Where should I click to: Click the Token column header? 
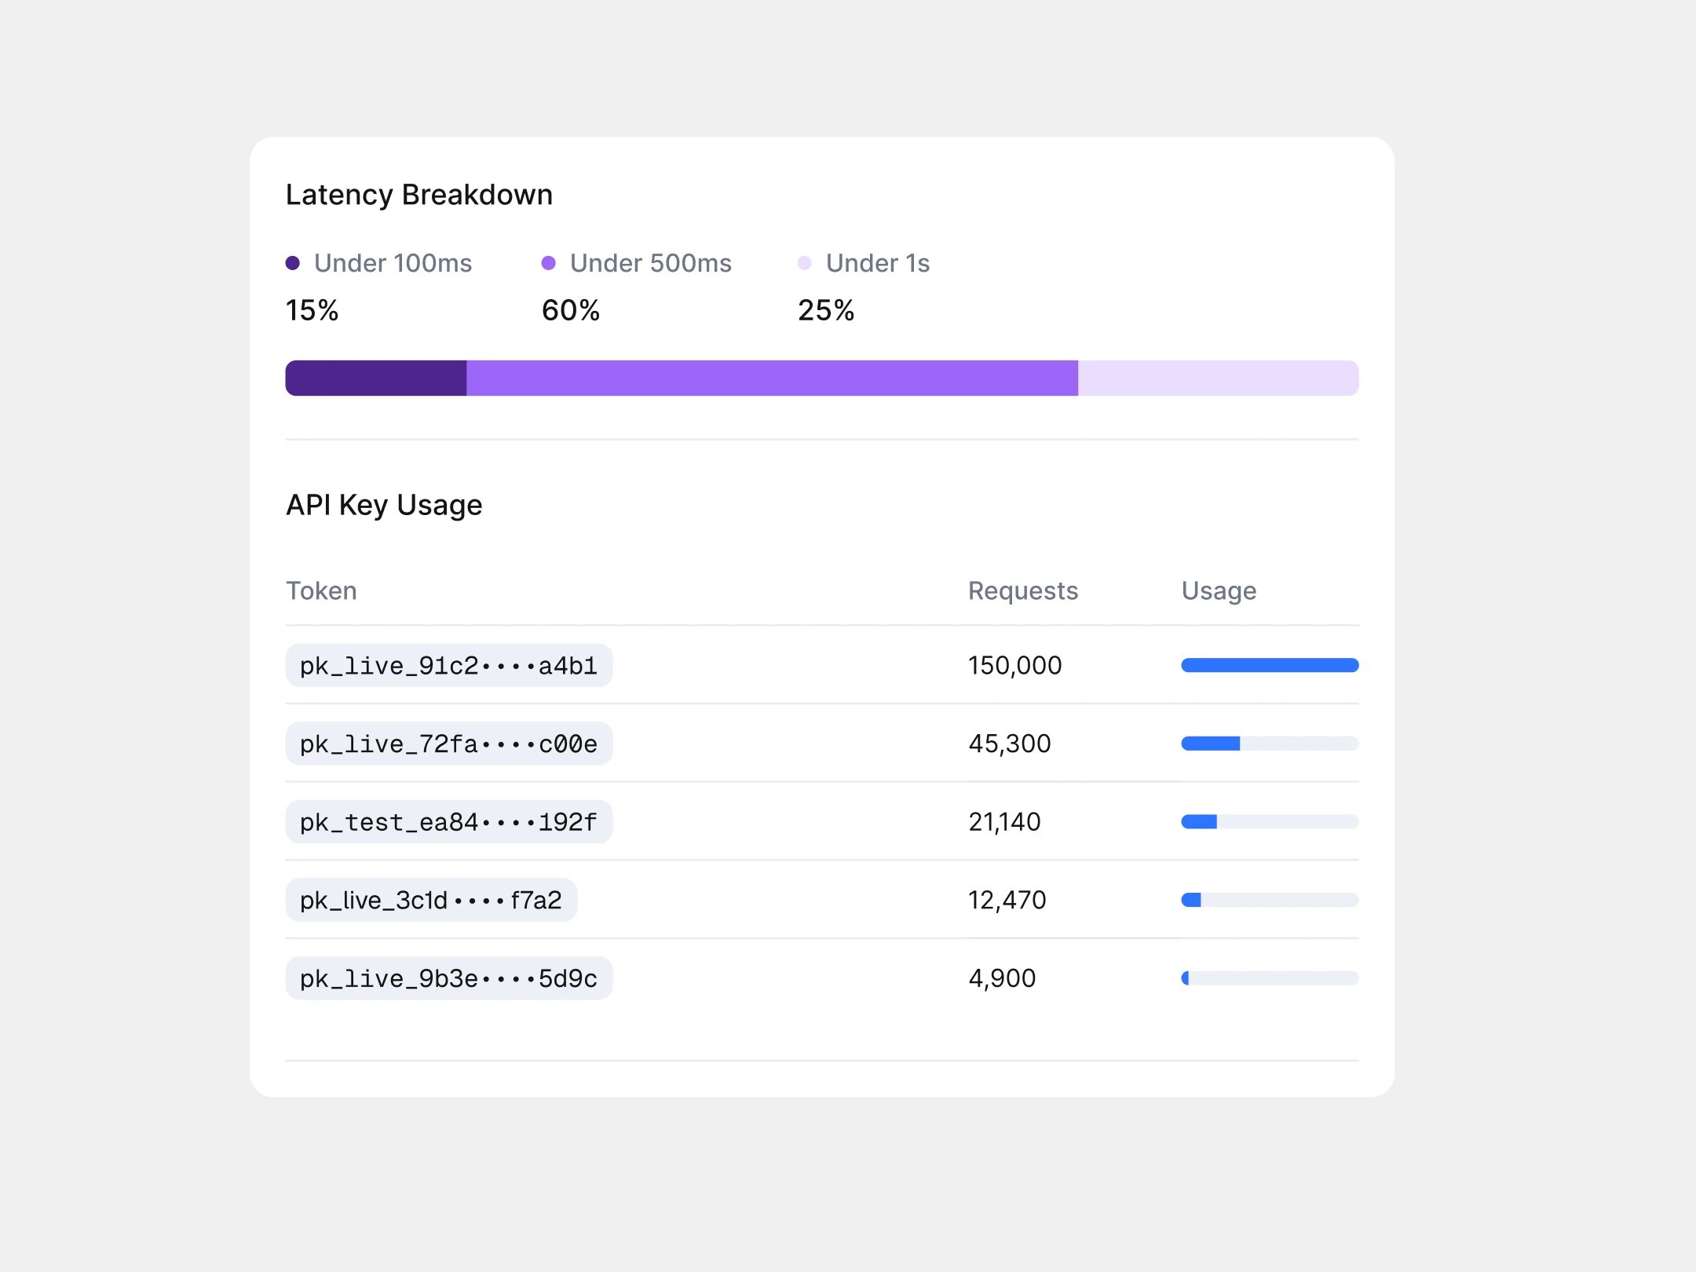321,590
